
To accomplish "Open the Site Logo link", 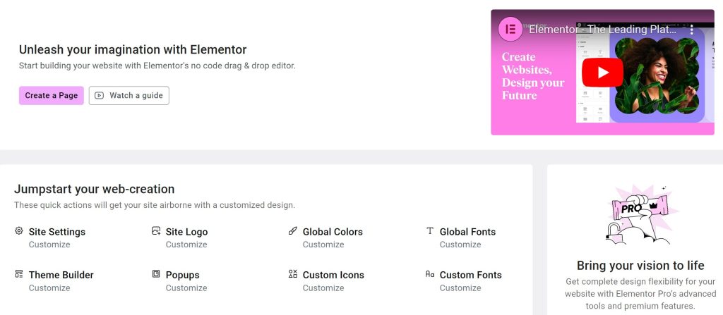I will pos(186,232).
